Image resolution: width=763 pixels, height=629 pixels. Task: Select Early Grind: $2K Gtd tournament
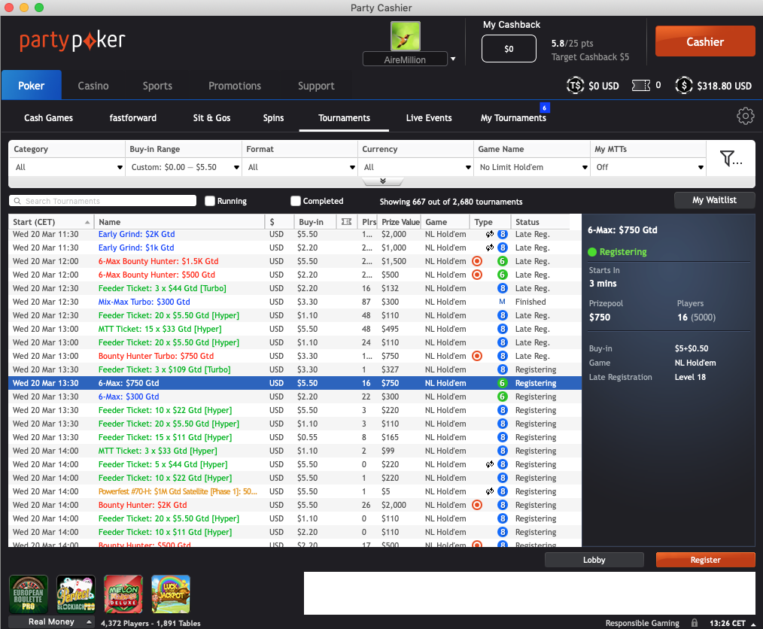pyautogui.click(x=295, y=234)
